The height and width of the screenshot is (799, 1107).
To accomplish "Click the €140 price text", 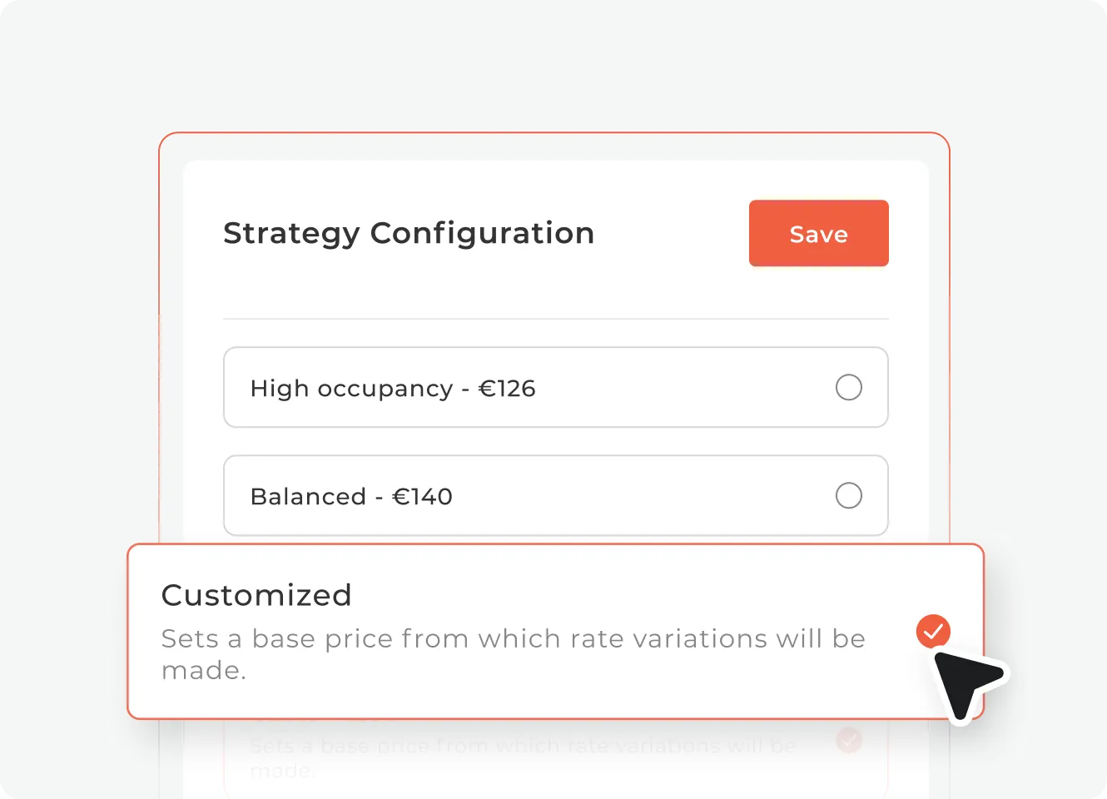I will [422, 497].
